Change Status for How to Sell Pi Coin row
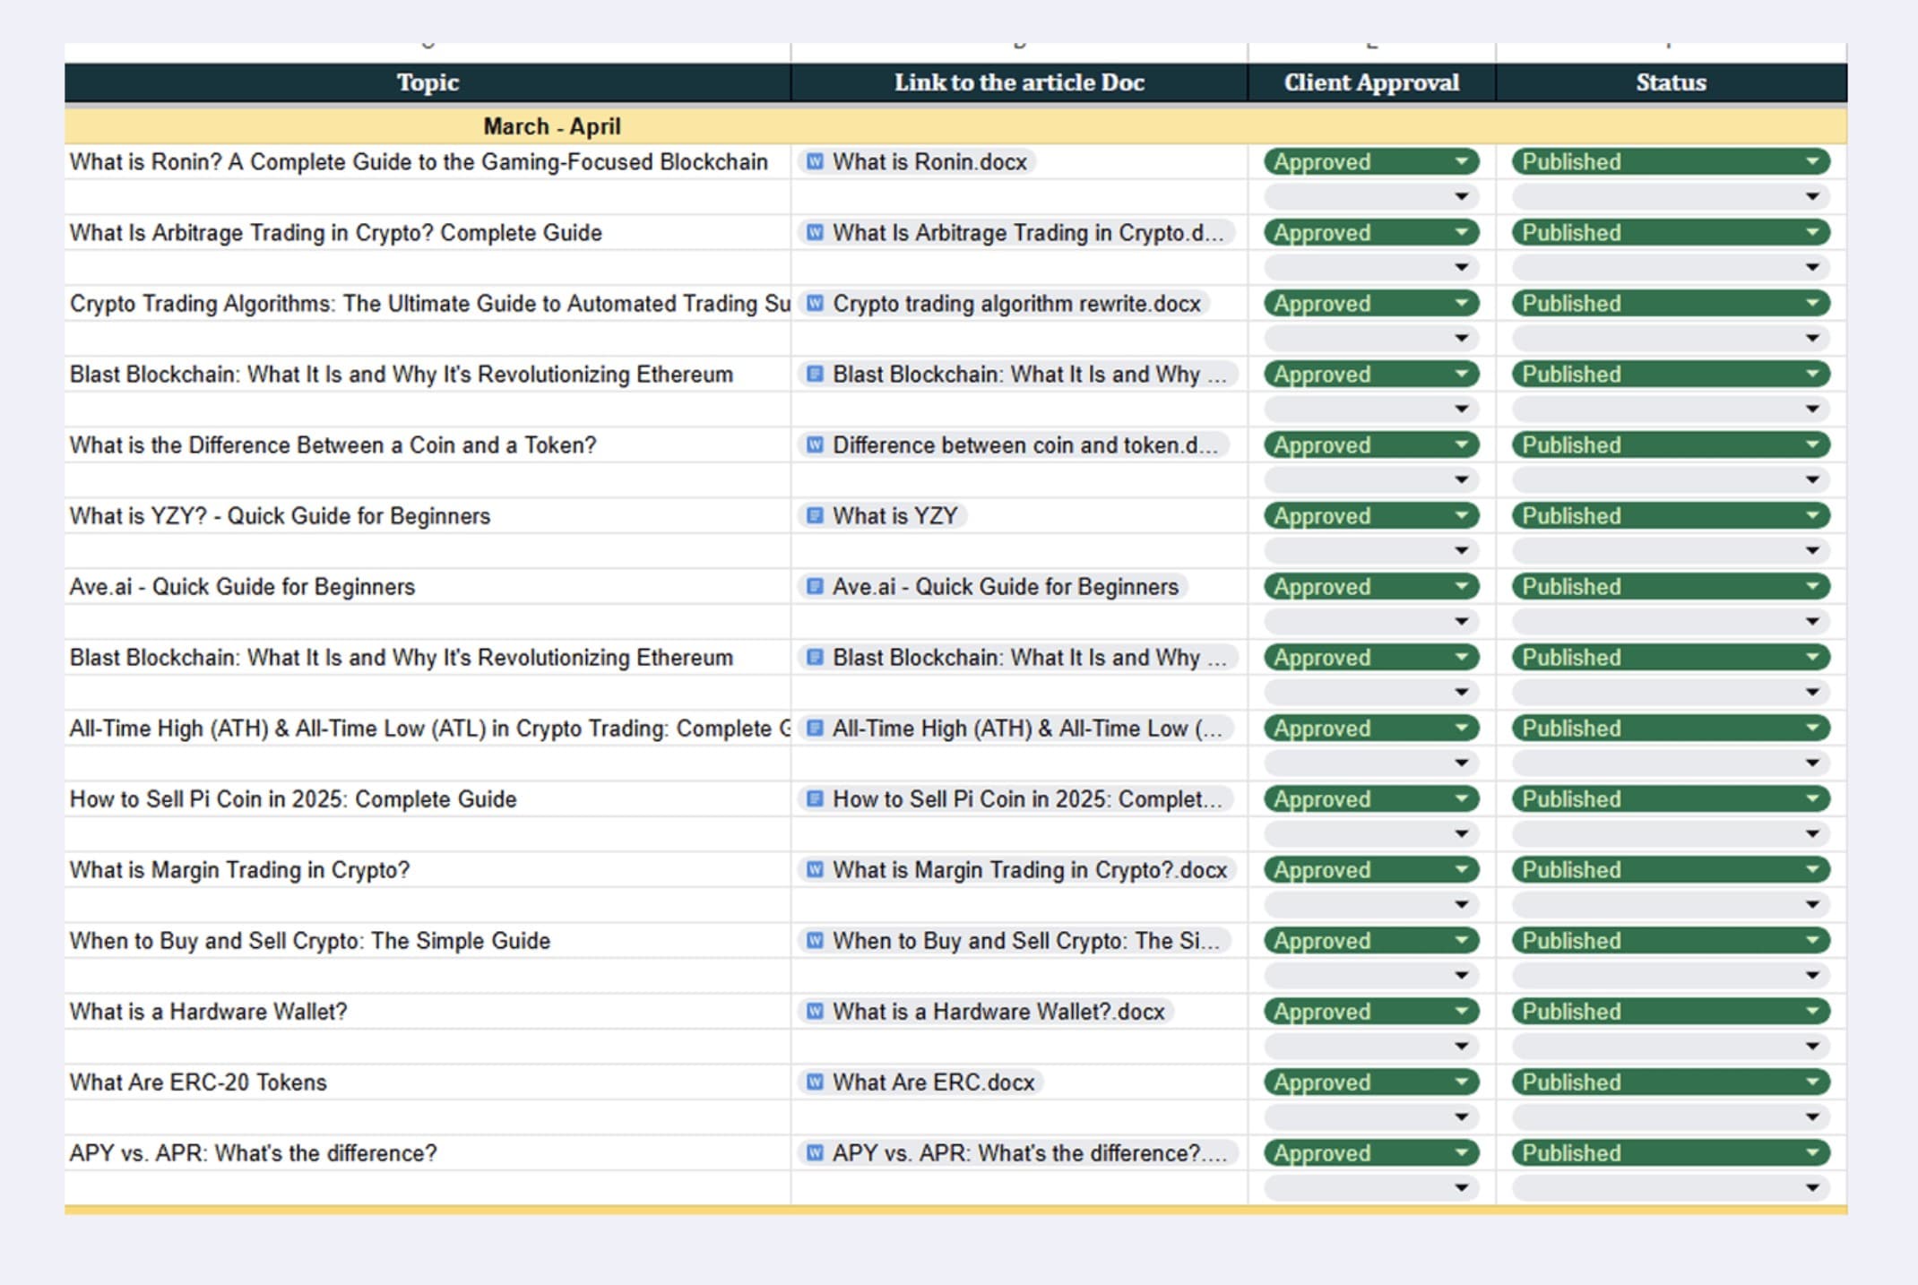 pyautogui.click(x=1671, y=799)
